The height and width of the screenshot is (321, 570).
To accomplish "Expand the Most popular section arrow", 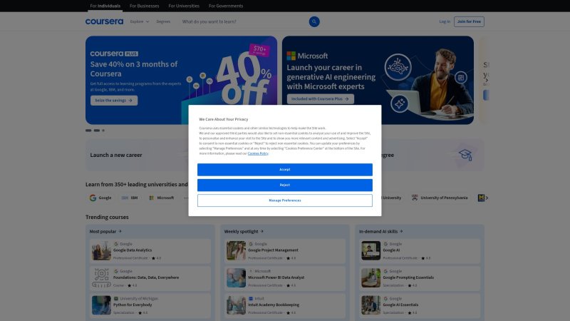I will [120, 231].
